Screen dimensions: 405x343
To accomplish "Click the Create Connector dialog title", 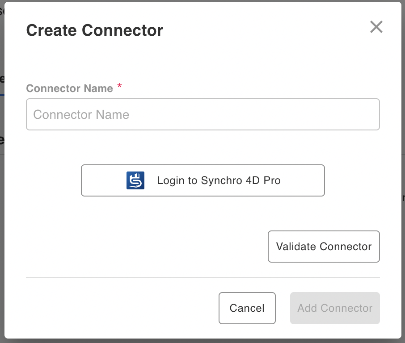I will (x=94, y=30).
